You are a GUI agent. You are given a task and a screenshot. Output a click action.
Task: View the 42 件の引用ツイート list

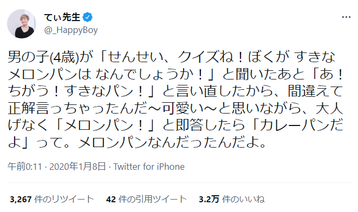147,199
